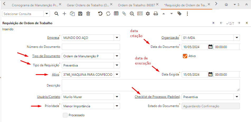Open the report view icon

click(140, 14)
